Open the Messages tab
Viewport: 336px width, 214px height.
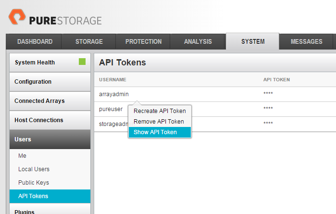click(x=306, y=41)
